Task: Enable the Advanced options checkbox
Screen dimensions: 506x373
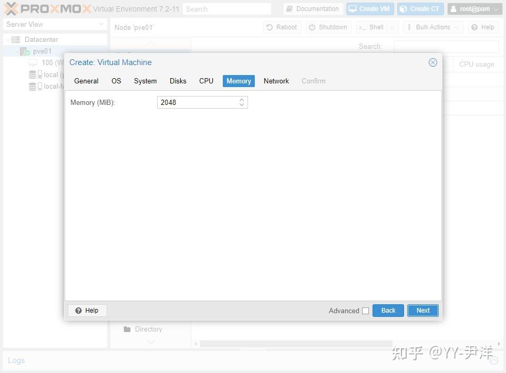Action: coord(366,311)
